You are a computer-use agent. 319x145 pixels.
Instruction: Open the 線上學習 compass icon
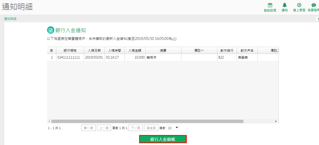point(299,5)
